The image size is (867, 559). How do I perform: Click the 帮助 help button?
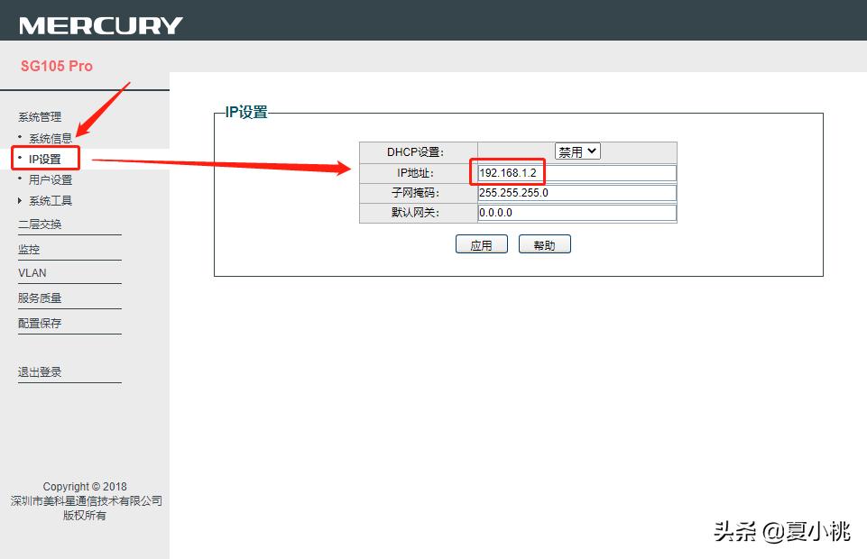pyautogui.click(x=544, y=243)
